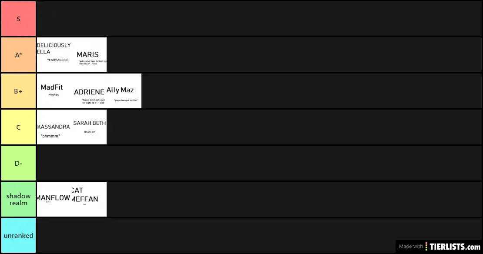Click the ADRIENE tile
Viewport: 483px width, 254px height.
(x=89, y=91)
